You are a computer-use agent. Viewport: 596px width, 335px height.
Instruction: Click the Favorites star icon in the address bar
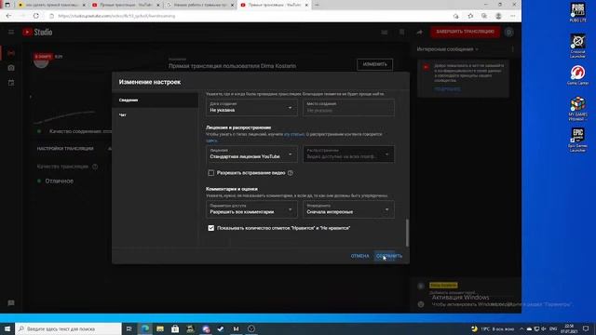[x=470, y=16]
